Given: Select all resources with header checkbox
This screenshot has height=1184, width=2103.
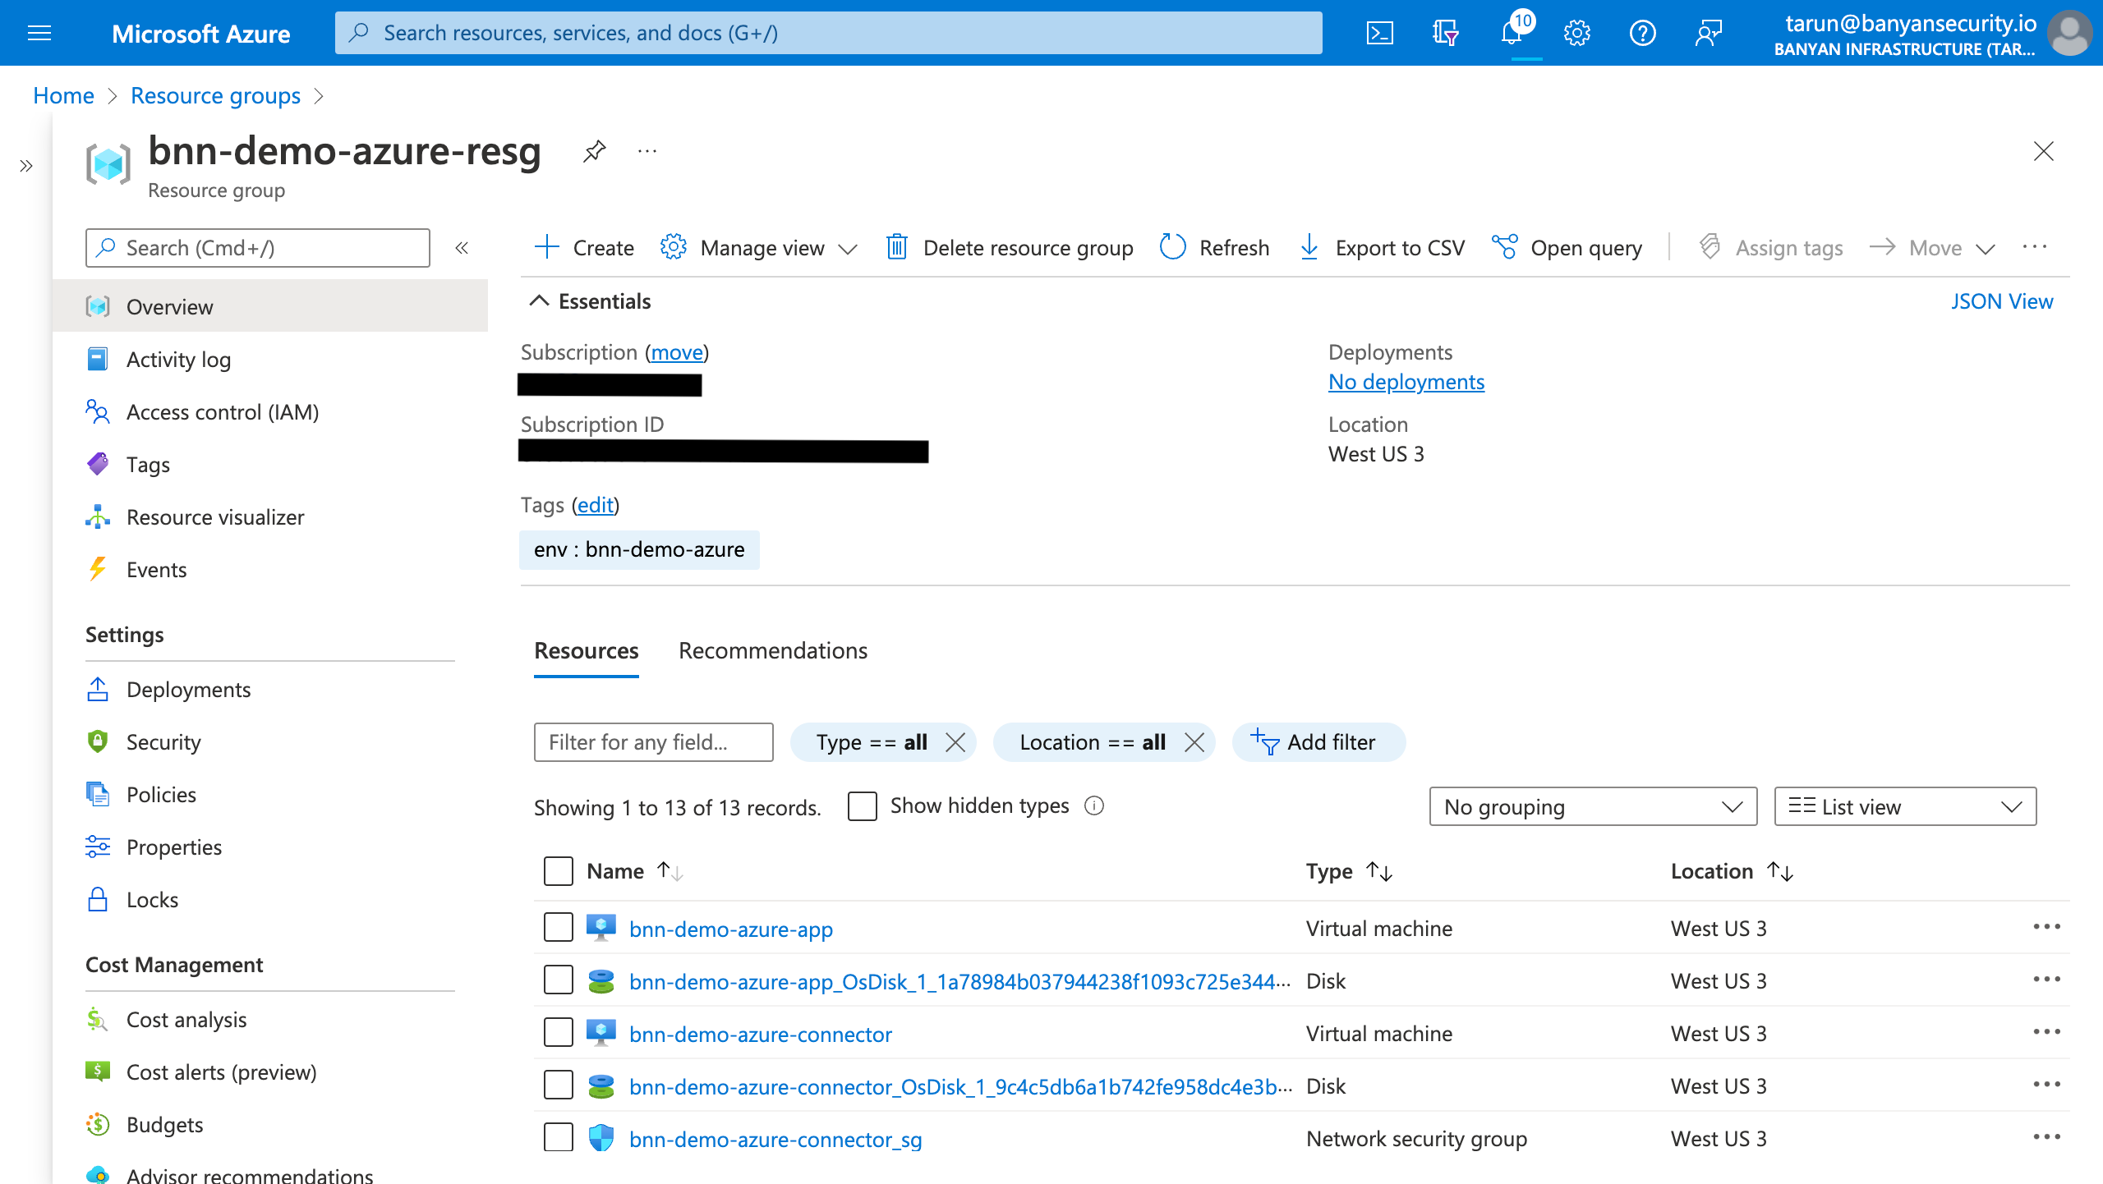Looking at the screenshot, I should point(559,871).
